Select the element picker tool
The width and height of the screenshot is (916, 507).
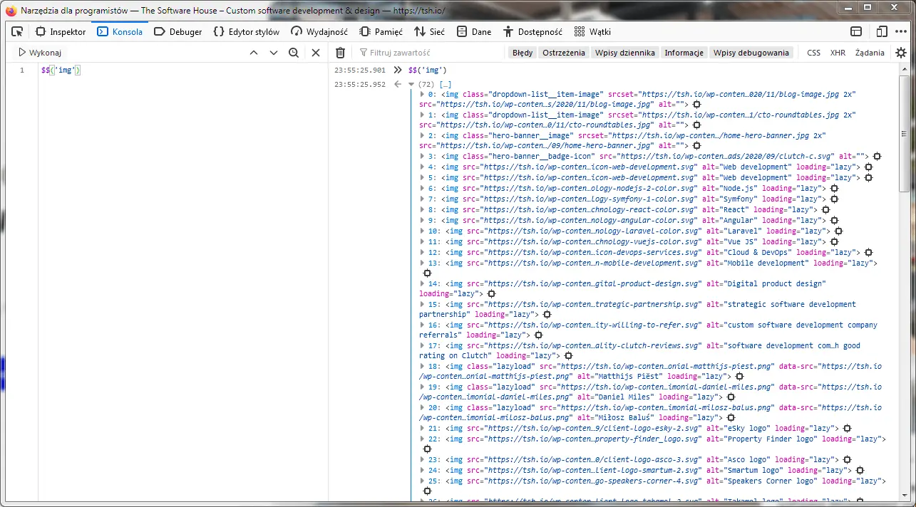[17, 31]
